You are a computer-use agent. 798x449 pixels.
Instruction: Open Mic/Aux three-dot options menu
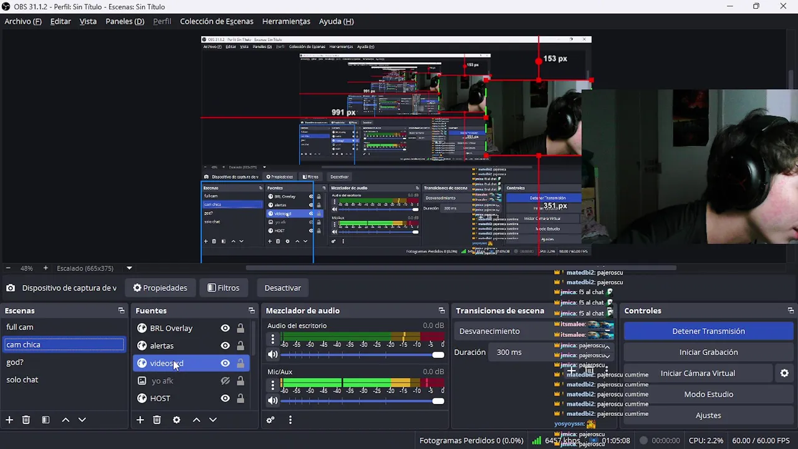(272, 385)
